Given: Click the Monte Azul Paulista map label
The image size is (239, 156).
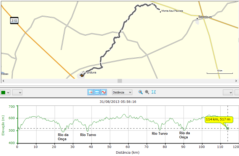Looking at the screenshot, I should click(172, 11).
